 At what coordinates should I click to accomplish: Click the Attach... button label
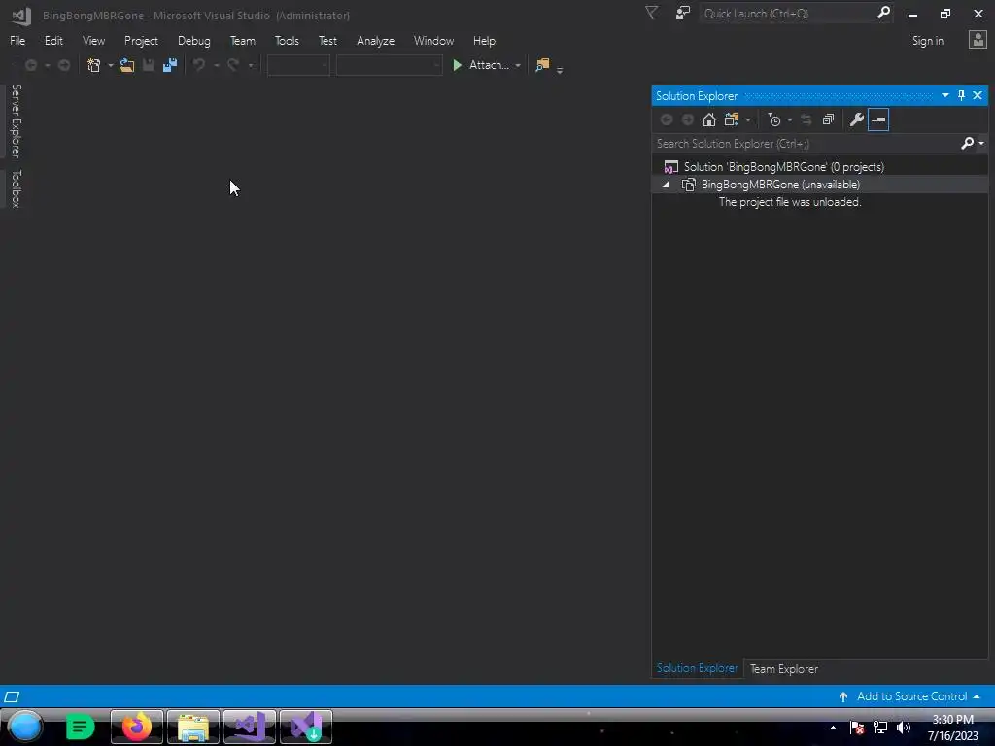[x=489, y=65]
